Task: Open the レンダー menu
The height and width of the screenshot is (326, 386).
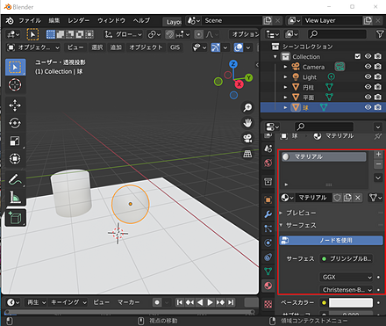Action: tap(78, 20)
